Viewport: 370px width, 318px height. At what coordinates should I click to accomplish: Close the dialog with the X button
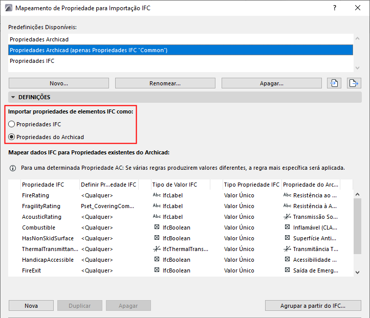coord(358,8)
